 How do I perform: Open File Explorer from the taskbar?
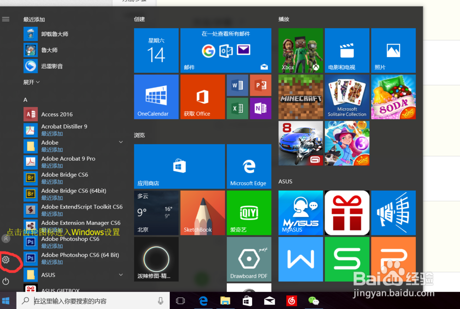[225, 301]
